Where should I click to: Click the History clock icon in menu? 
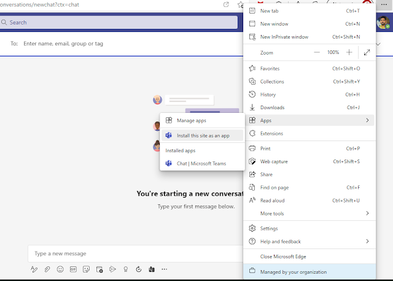point(252,94)
